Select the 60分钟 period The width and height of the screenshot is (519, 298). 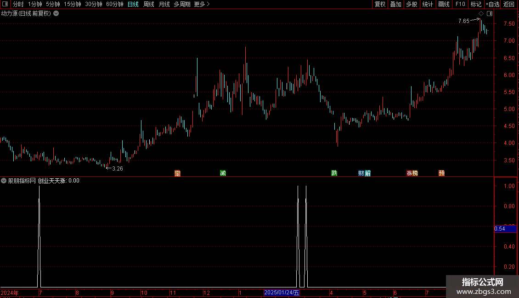click(115, 4)
